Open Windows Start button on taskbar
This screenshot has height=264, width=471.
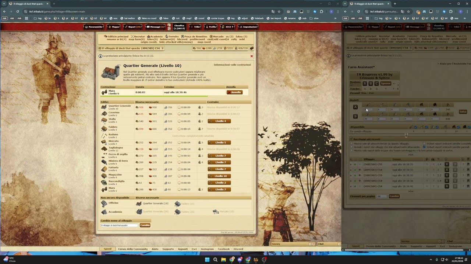click(207, 260)
